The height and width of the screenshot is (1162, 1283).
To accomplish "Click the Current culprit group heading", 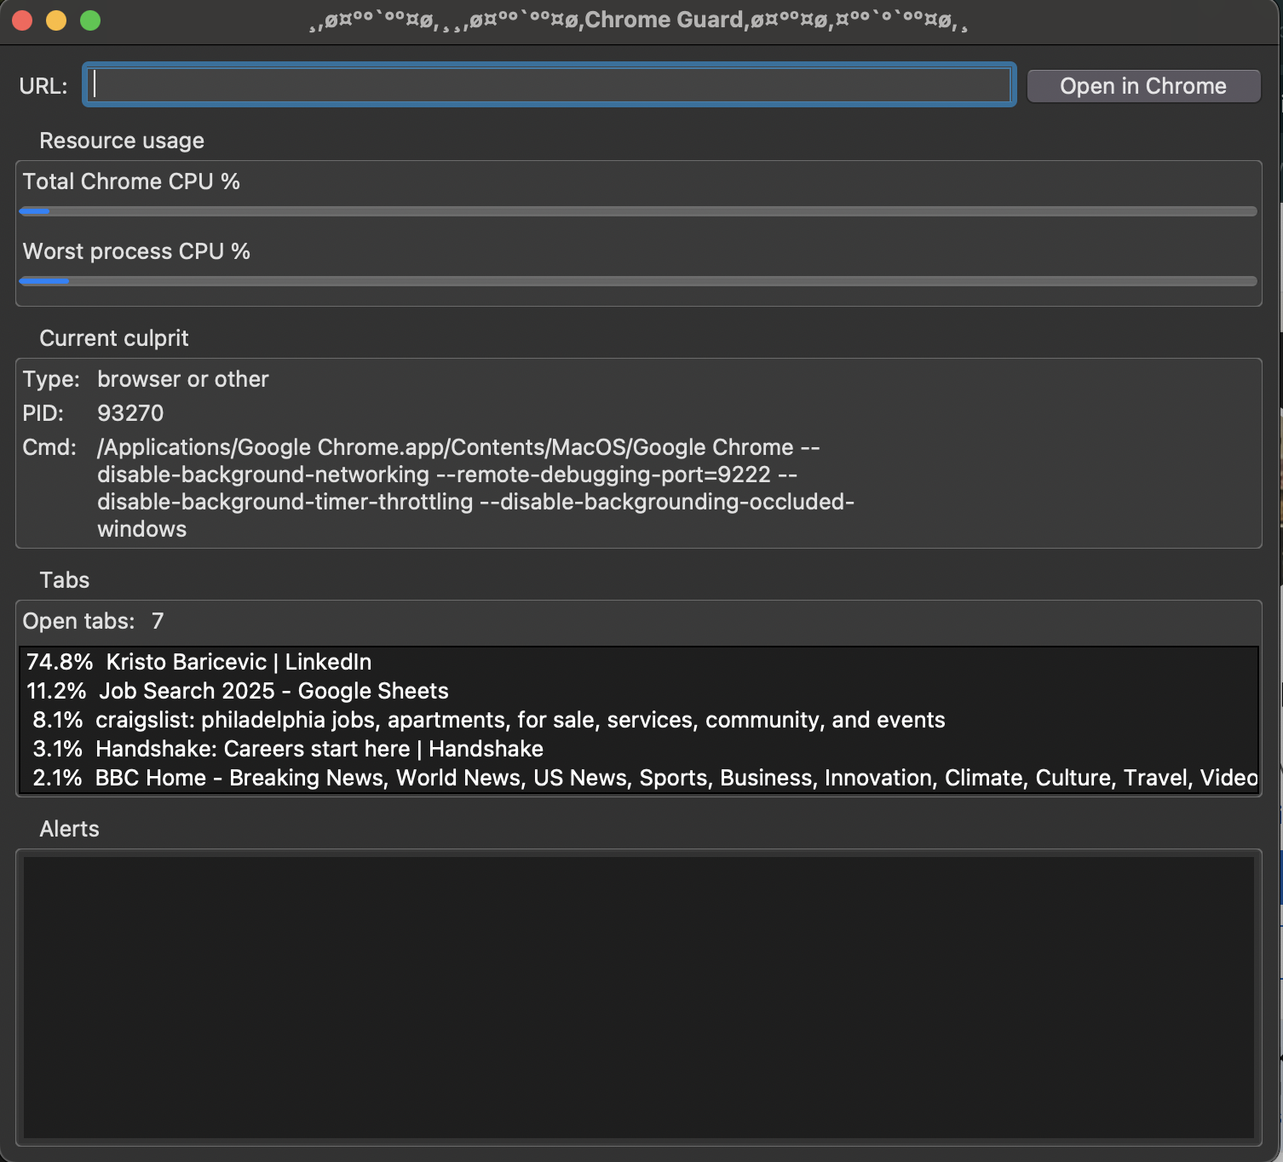I will coord(114,338).
